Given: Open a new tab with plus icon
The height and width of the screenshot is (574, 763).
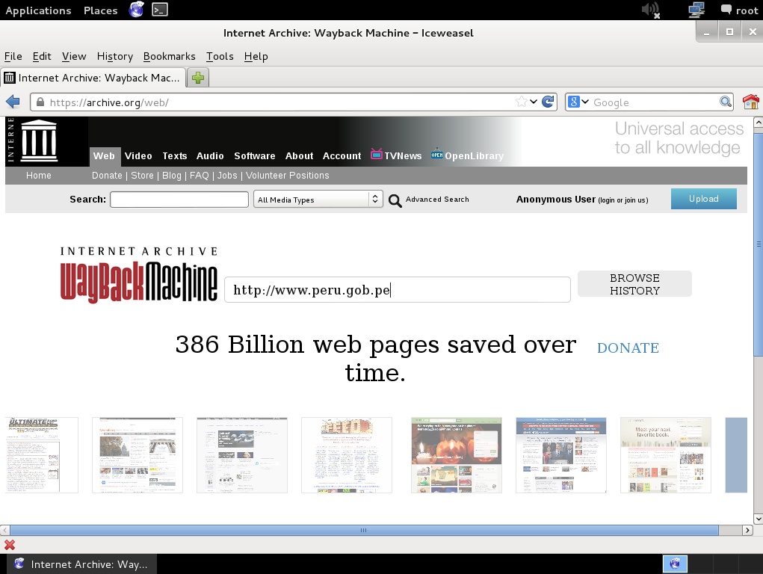Looking at the screenshot, I should 198,78.
